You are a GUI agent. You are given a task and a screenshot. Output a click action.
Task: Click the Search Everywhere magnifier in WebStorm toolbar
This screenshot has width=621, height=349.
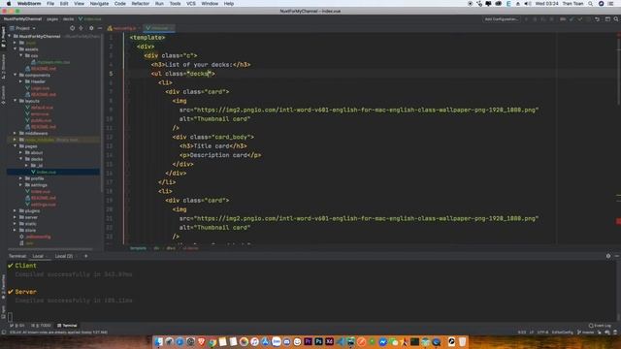pos(616,19)
